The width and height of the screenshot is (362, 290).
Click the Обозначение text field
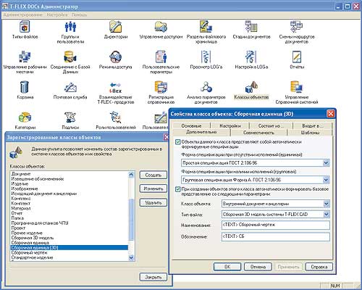pyautogui.click(x=276, y=236)
